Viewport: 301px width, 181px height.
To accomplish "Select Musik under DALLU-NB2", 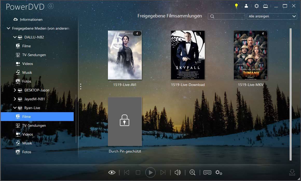I will pyautogui.click(x=27, y=72).
